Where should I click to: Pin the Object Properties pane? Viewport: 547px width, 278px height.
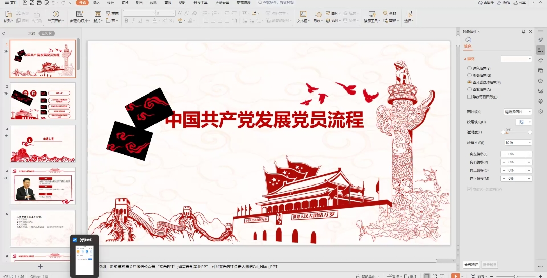[x=523, y=31]
